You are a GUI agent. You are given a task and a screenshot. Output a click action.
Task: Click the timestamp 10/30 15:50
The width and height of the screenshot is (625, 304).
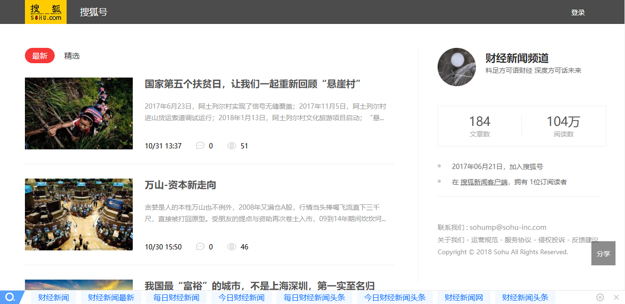pyautogui.click(x=163, y=247)
